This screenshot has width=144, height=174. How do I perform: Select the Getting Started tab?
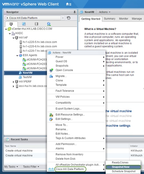coord(91,19)
